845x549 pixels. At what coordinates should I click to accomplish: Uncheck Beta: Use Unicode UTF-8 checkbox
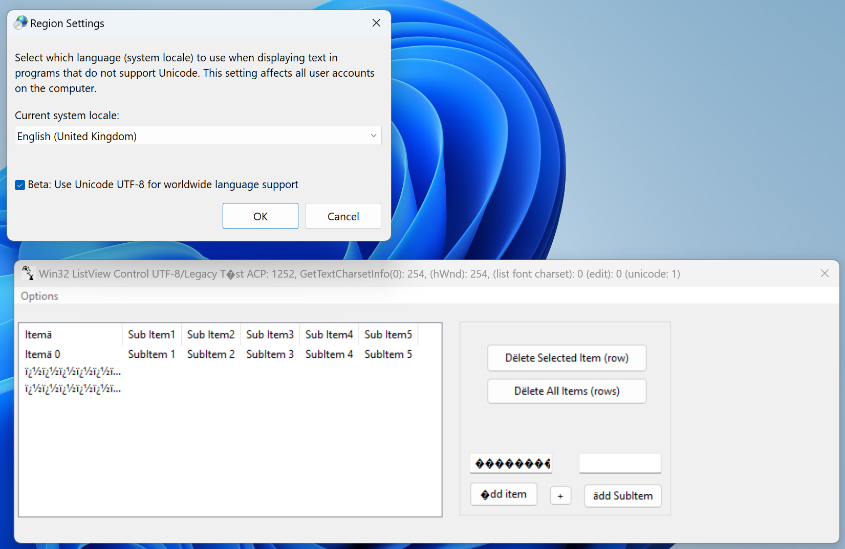coord(20,185)
